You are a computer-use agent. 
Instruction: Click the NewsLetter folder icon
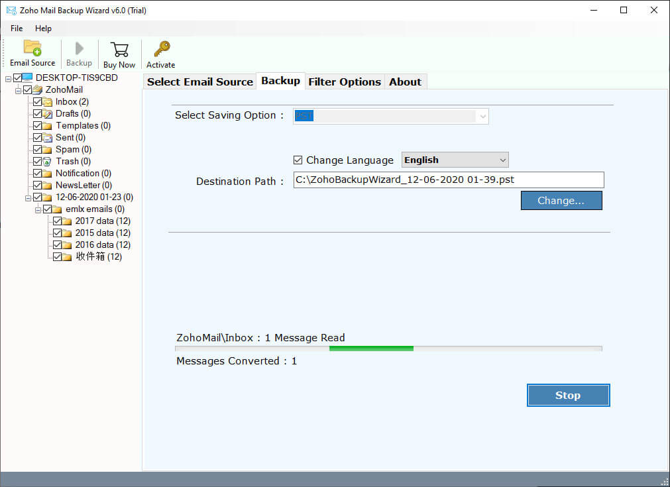coord(48,186)
